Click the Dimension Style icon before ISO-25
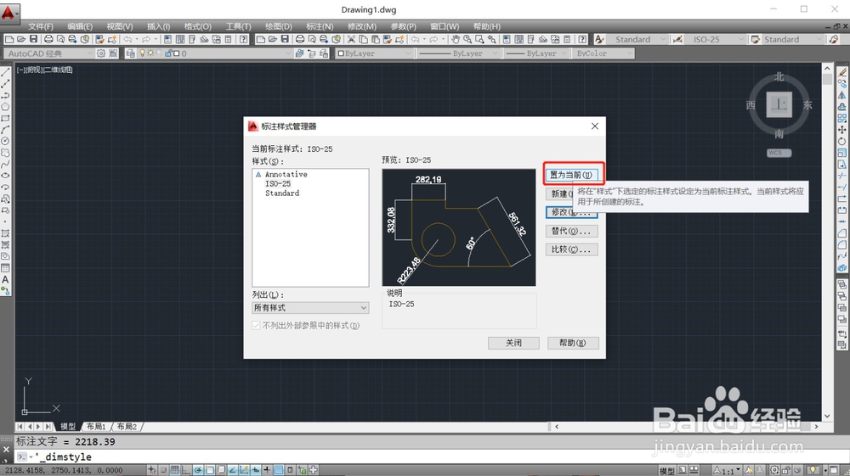850x476 pixels. [x=677, y=39]
